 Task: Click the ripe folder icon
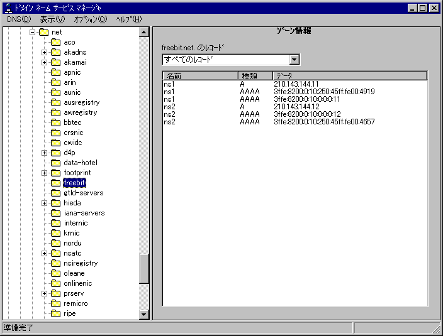(x=55, y=313)
